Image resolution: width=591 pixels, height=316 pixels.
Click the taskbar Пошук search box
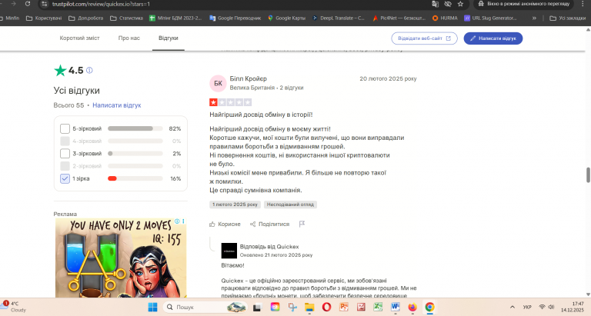205,308
